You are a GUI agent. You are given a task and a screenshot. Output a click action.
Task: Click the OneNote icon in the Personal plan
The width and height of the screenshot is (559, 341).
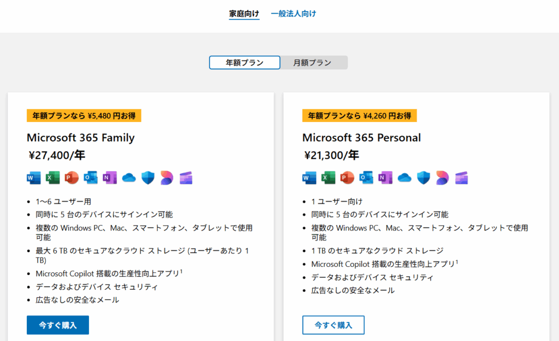[385, 178]
